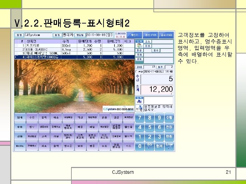Click the BS backspace keypad key
The height and width of the screenshot is (184, 246).
[x=150, y=146]
